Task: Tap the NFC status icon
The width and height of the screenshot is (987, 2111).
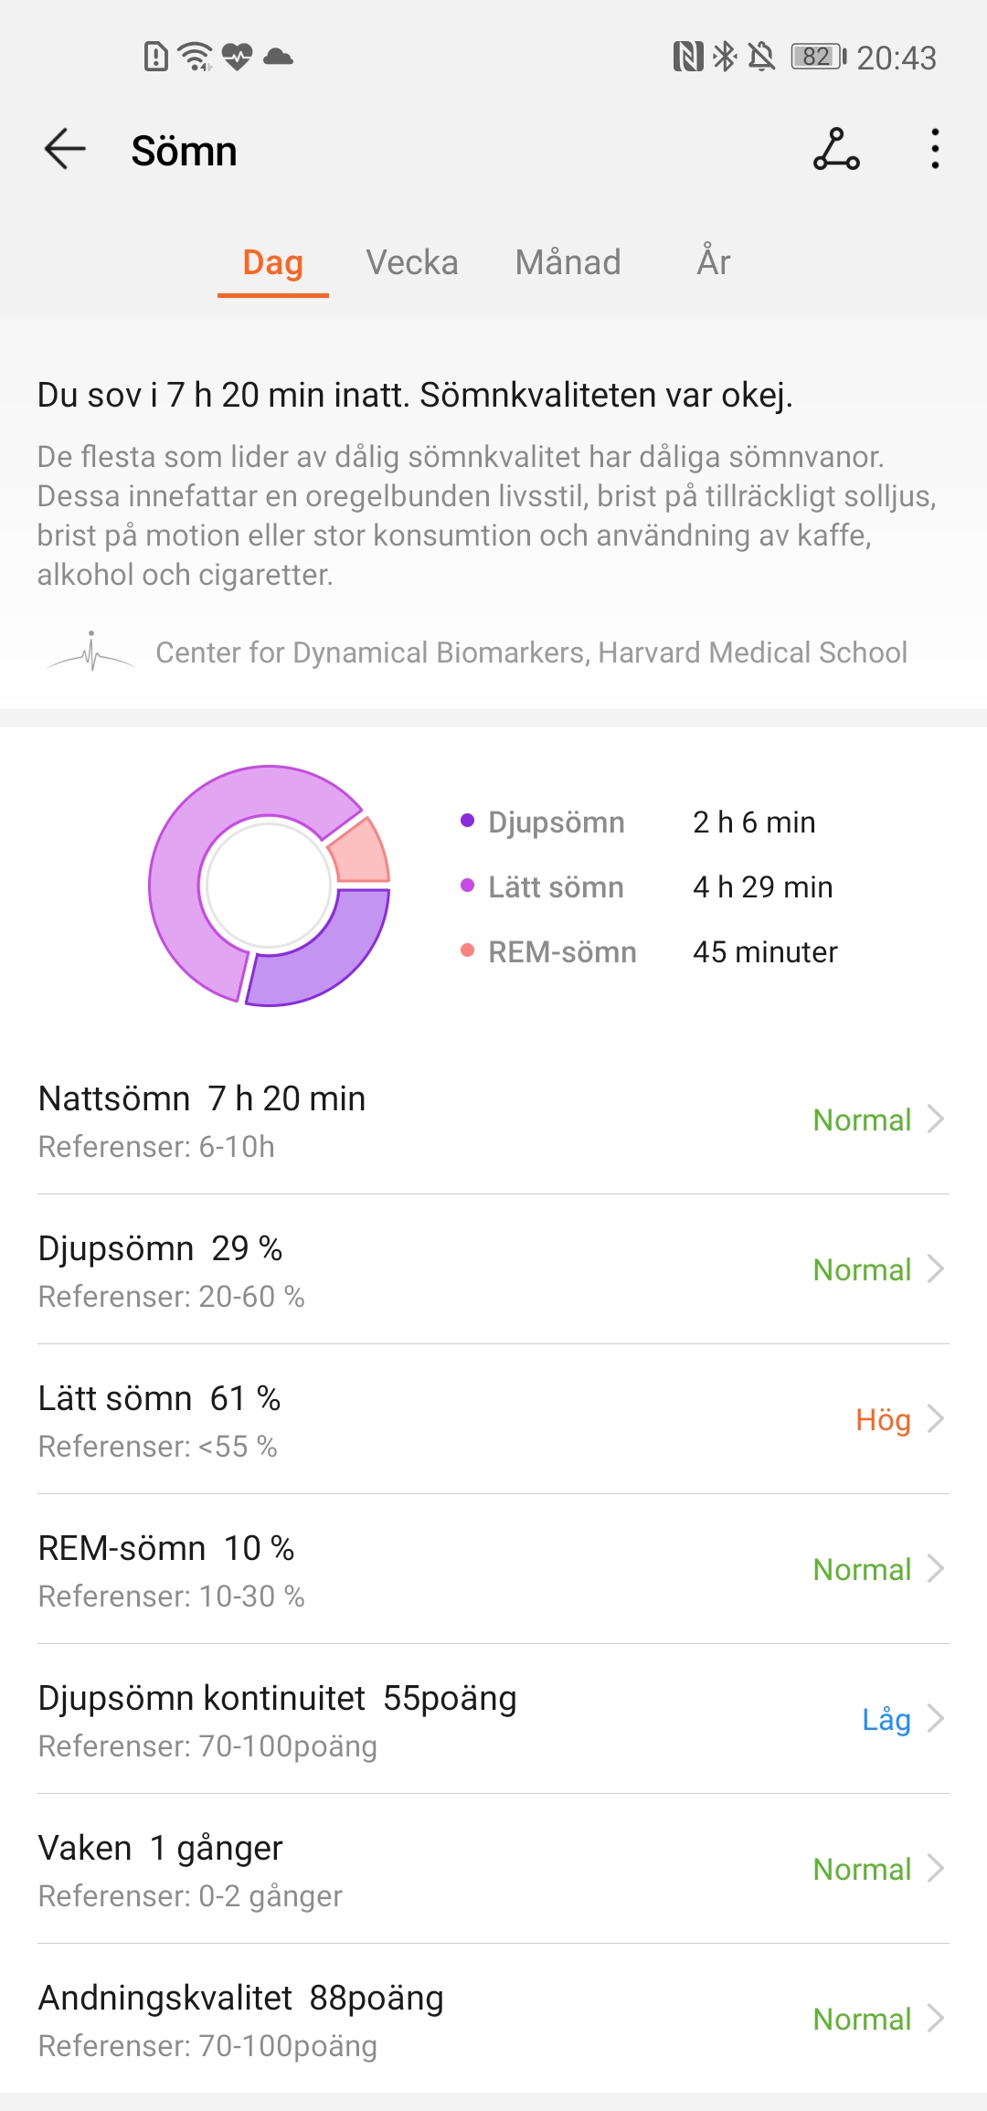Action: coord(688,57)
